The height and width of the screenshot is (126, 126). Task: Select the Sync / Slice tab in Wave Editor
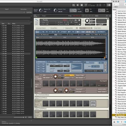pos(53,62)
